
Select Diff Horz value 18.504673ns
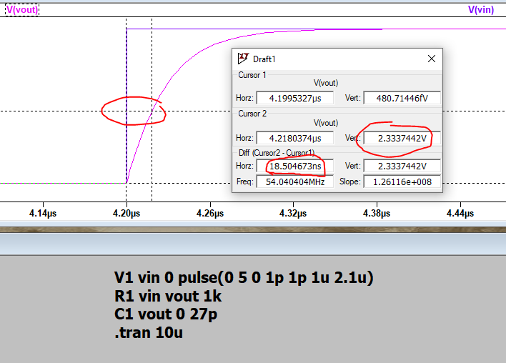click(x=295, y=166)
